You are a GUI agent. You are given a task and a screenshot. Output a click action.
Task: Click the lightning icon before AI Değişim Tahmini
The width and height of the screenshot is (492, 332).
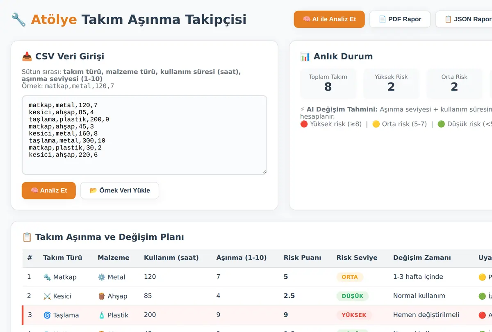(x=302, y=109)
